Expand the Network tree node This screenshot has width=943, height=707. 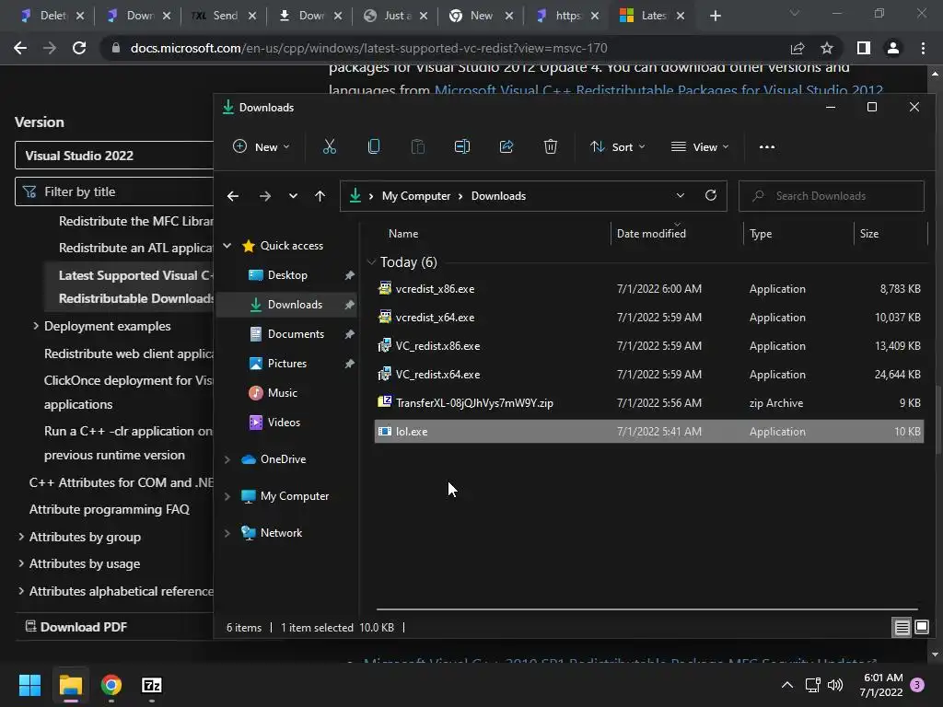click(x=227, y=533)
